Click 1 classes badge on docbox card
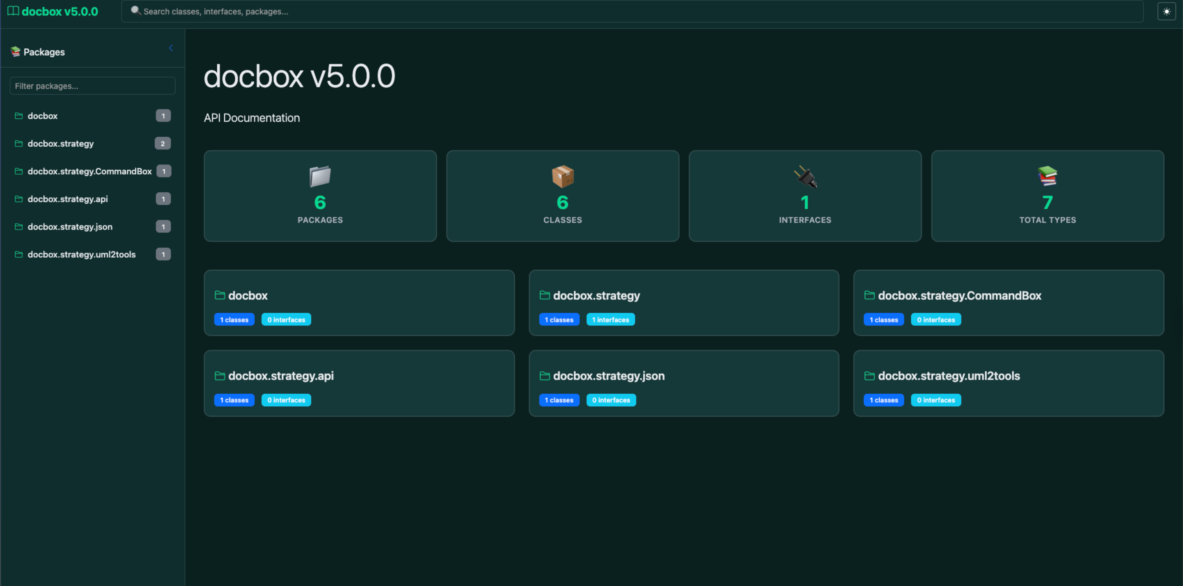The image size is (1183, 586). point(234,320)
